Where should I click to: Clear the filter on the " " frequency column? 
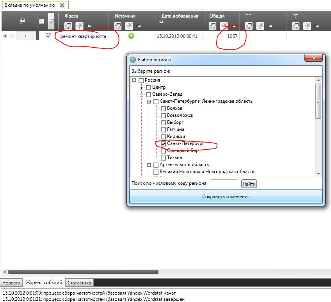pyautogui.click(x=260, y=26)
